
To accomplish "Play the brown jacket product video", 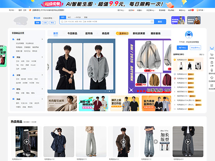I will [123, 142].
